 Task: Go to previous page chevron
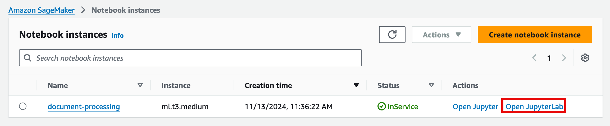tap(534, 58)
